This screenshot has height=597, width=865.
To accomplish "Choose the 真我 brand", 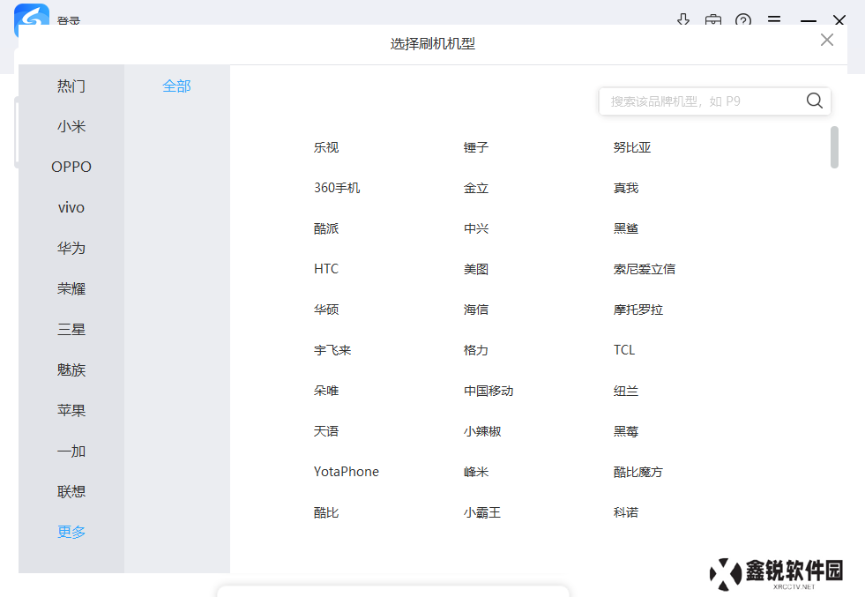I will click(625, 188).
